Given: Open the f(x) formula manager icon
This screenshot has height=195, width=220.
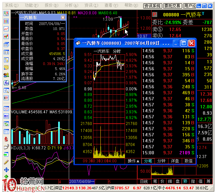Looking at the screenshot, I should tap(6, 83).
